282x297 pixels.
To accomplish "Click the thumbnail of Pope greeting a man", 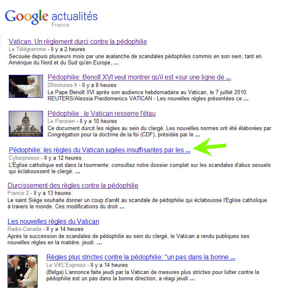I will (x=23, y=271).
